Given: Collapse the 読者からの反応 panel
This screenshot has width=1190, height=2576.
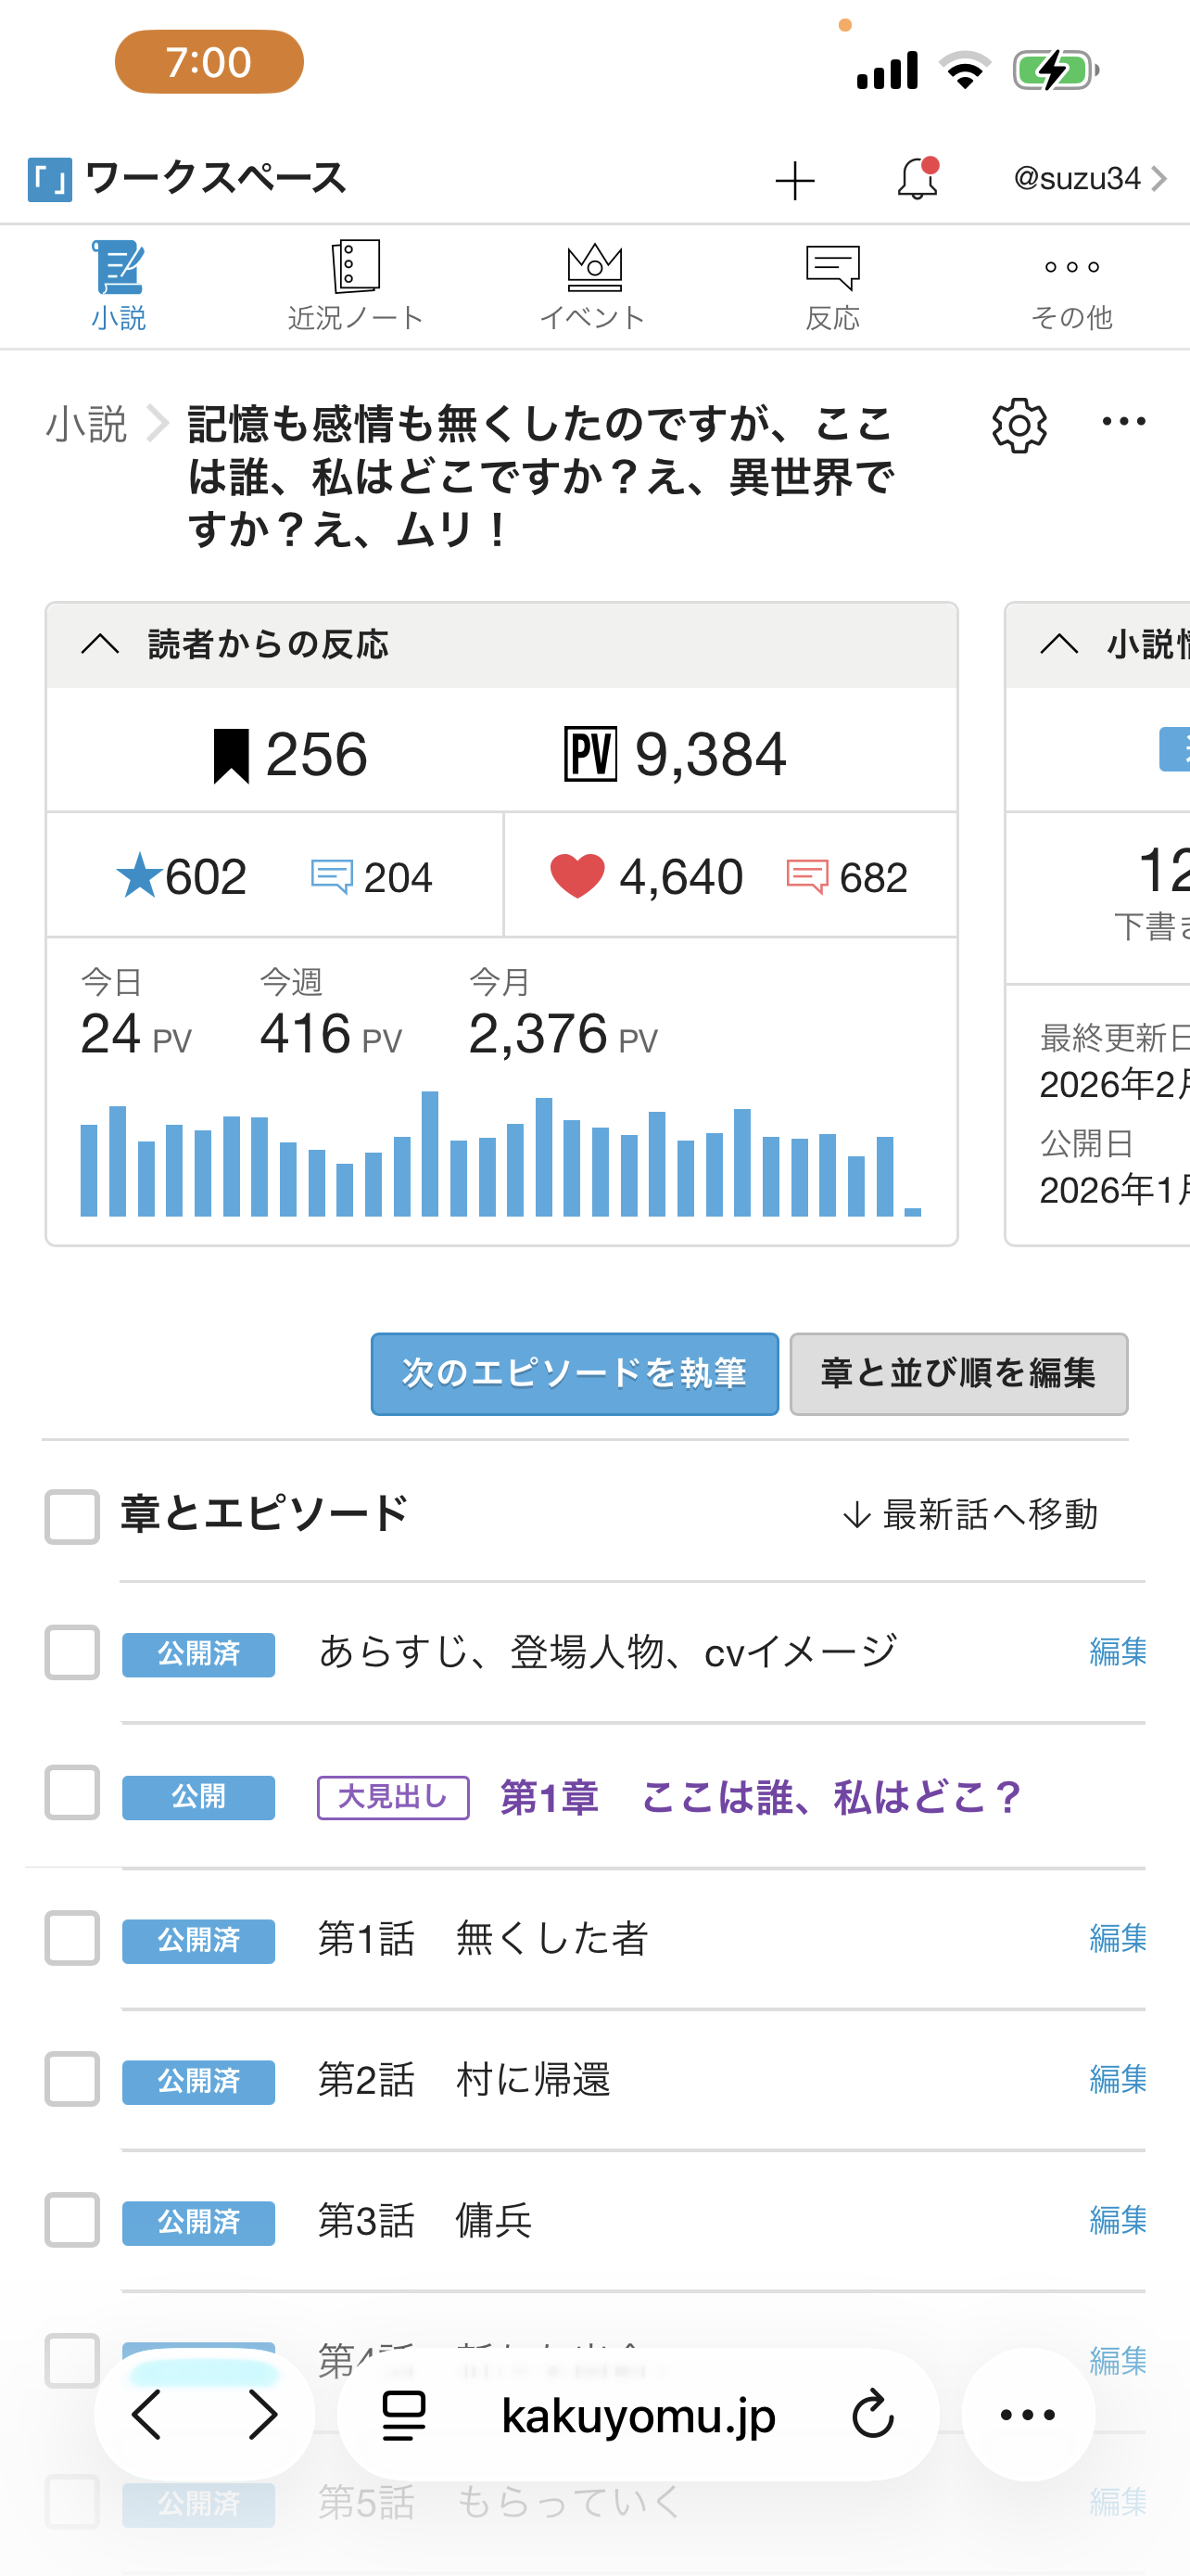Looking at the screenshot, I should click(x=100, y=644).
